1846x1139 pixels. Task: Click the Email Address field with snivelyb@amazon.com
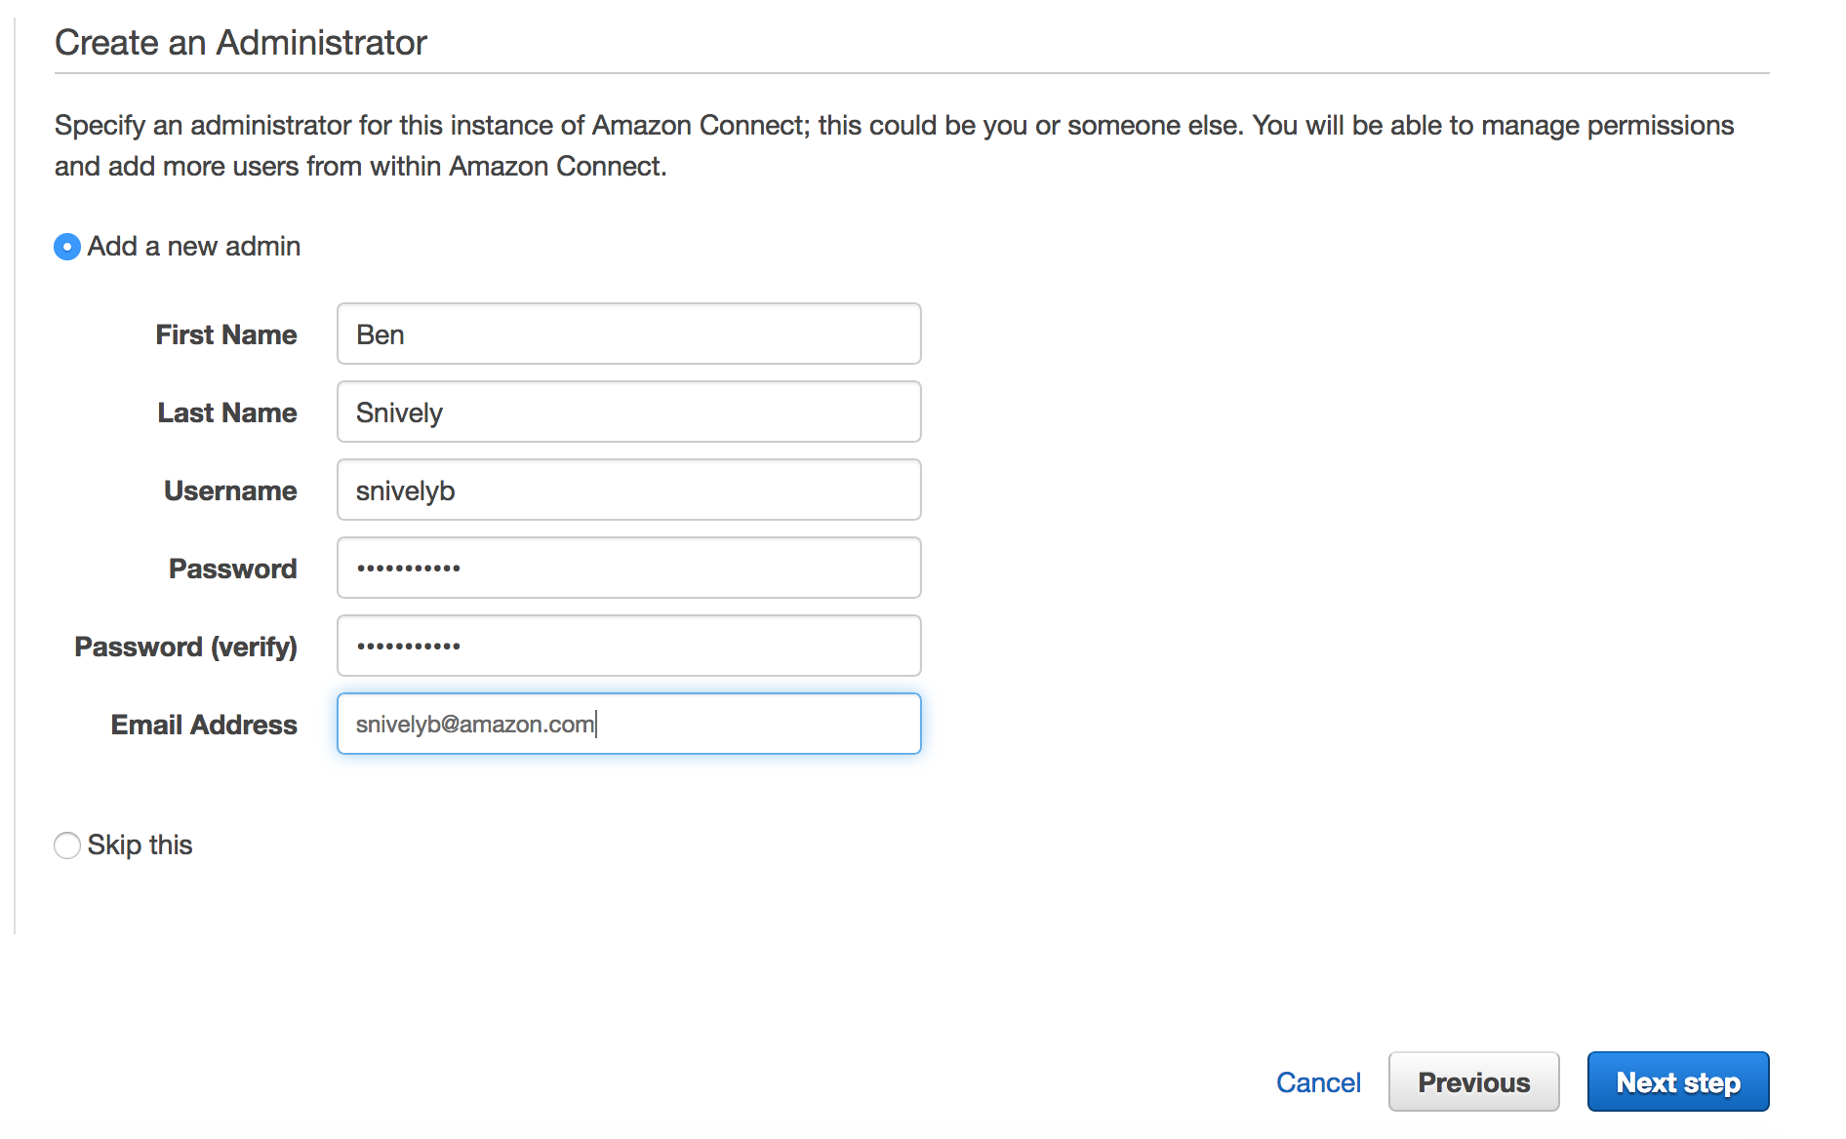pyautogui.click(x=629, y=724)
